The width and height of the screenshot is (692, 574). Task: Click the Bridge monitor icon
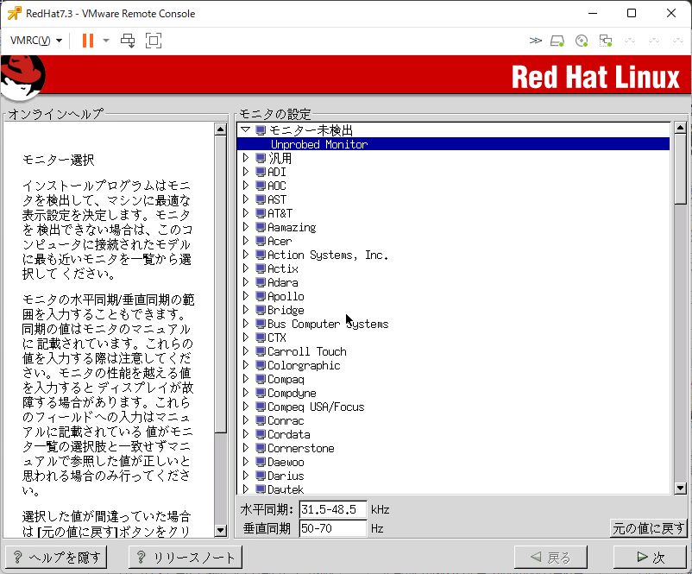261,310
